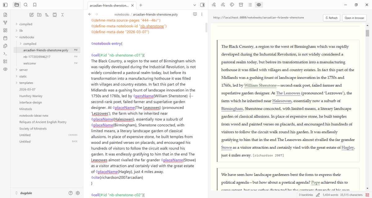Change the file sort order
This screenshot has width=372, height=198.
[47, 15]
